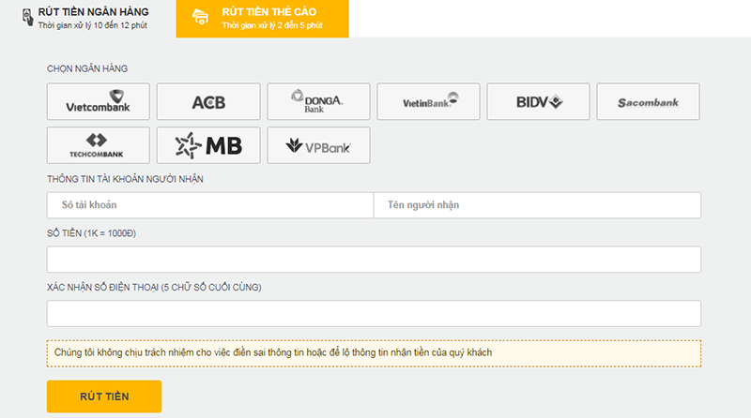751x418 pixels.
Task: Choose the ACB bank logo
Action: (208, 101)
